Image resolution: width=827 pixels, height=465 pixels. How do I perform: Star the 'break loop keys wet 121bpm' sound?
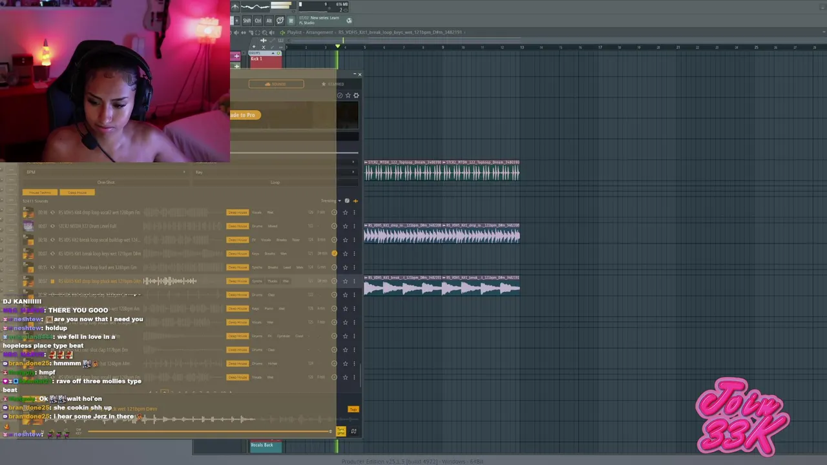click(x=345, y=253)
